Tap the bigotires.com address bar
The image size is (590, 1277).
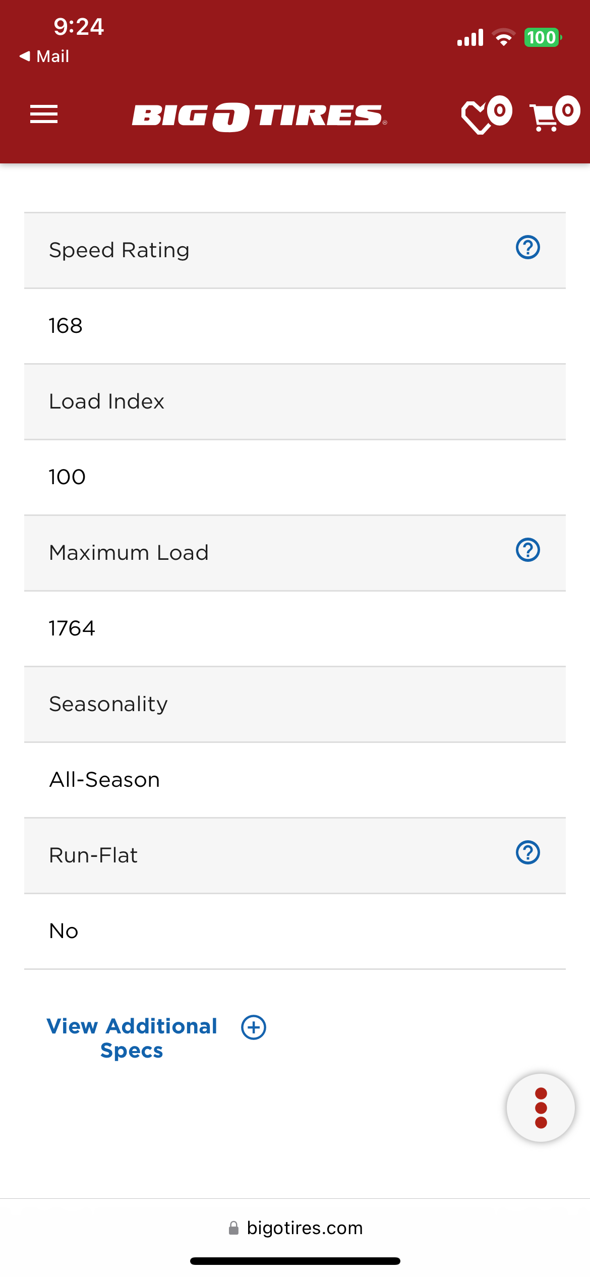[x=295, y=1228]
